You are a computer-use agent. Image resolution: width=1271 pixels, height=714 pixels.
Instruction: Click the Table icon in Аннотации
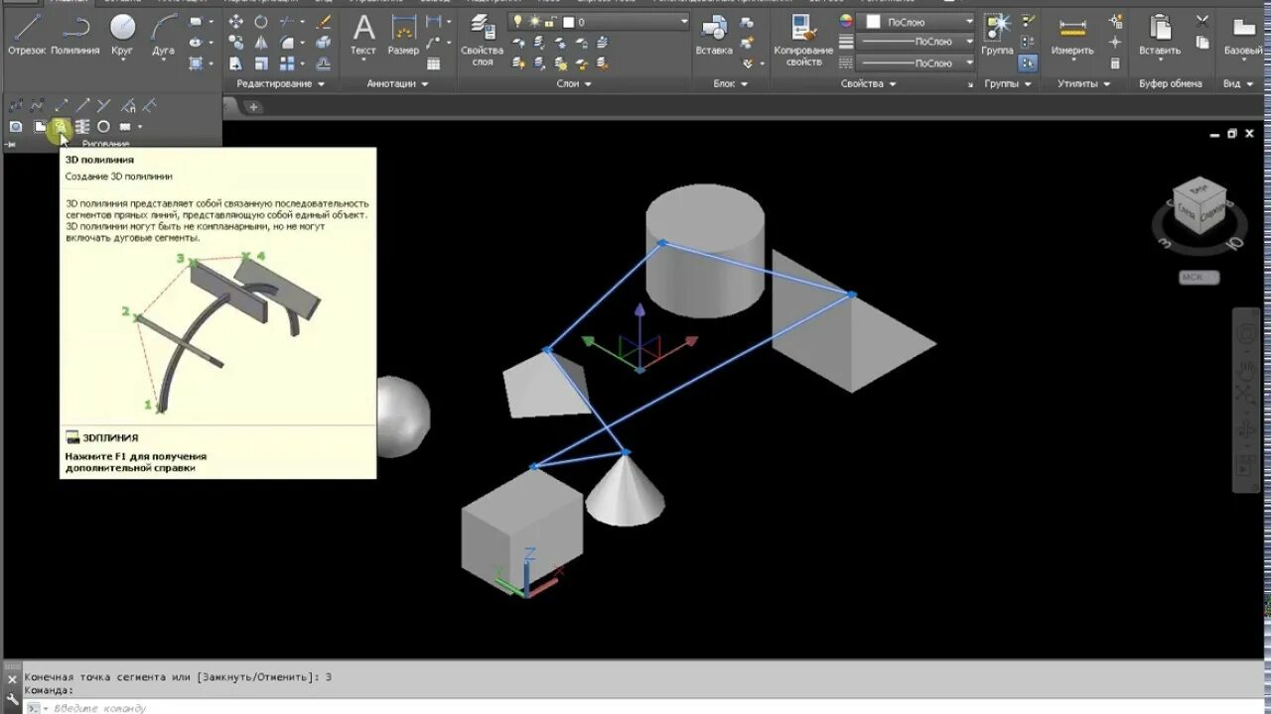pos(434,63)
